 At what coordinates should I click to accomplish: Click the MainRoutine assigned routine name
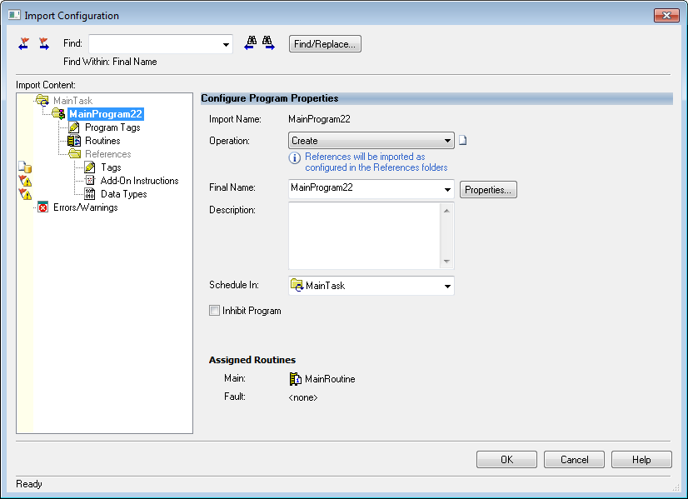[330, 379]
